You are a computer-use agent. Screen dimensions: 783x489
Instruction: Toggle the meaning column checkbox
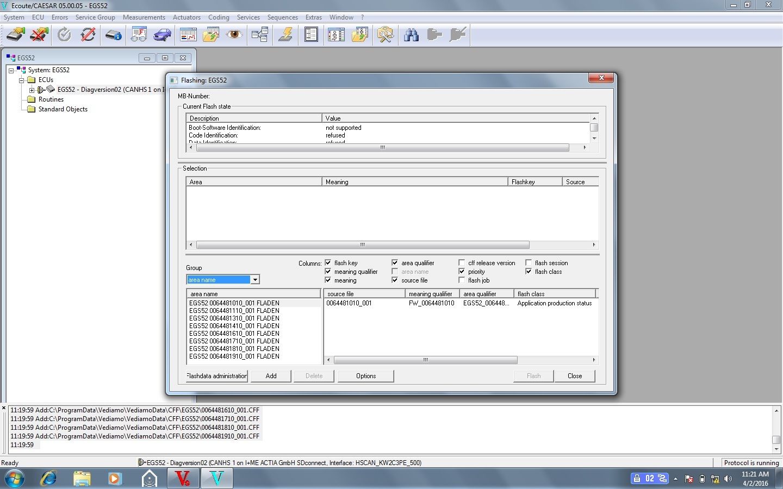point(328,280)
